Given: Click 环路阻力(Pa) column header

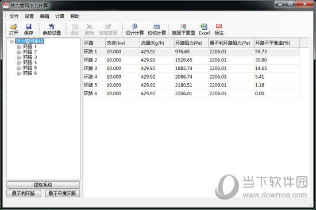Looking at the screenshot, I should 191,43.
